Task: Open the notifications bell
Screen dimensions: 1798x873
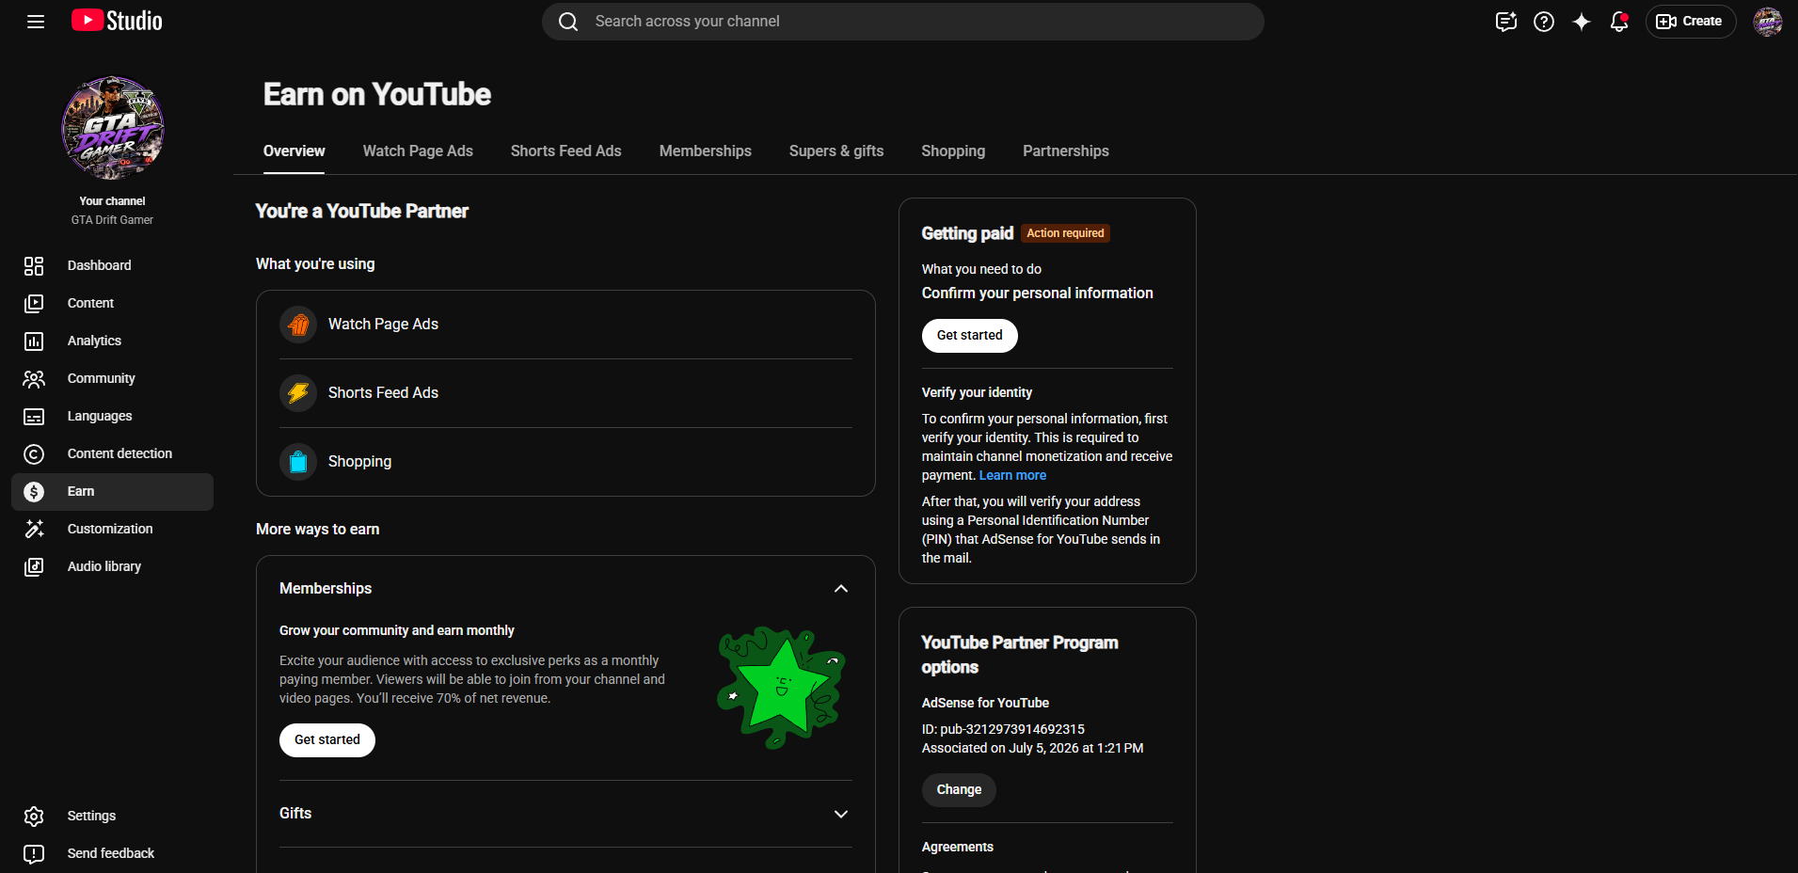Action: tap(1619, 22)
